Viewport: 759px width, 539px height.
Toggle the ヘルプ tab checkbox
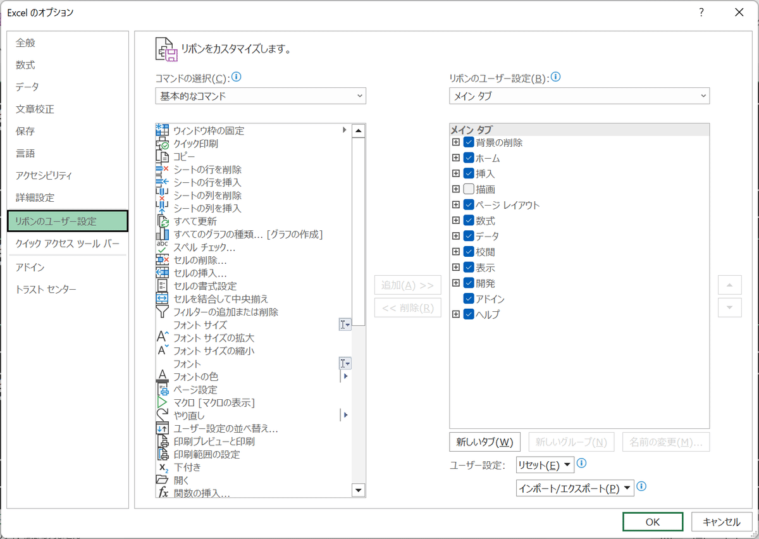469,314
